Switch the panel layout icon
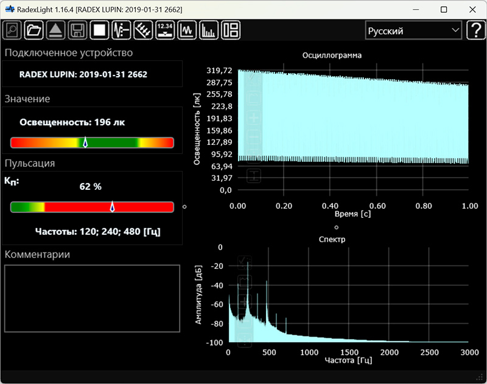The width and height of the screenshot is (487, 384). click(x=231, y=30)
